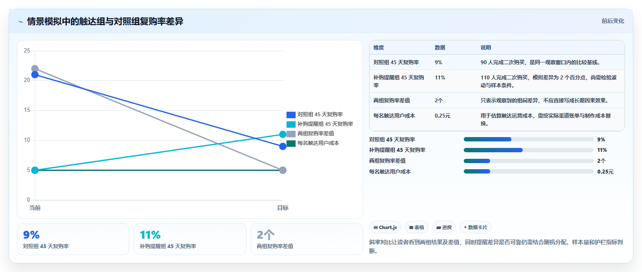This screenshot has height=272, width=642.
Task: Click the 数据 column header
Action: [440, 47]
